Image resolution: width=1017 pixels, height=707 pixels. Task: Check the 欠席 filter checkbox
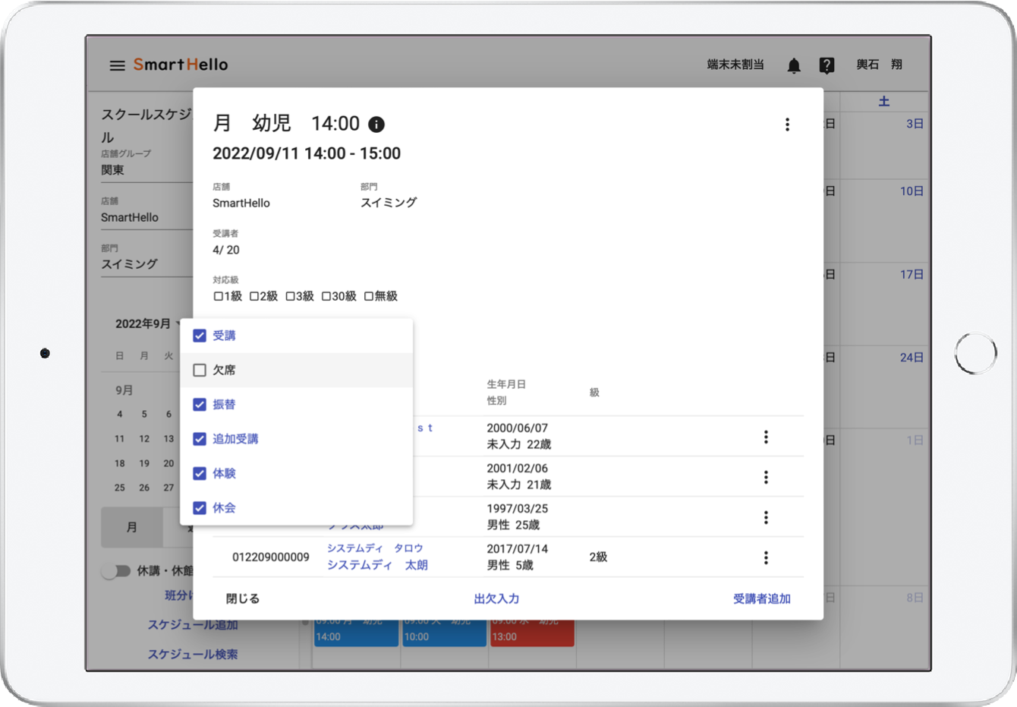[200, 370]
